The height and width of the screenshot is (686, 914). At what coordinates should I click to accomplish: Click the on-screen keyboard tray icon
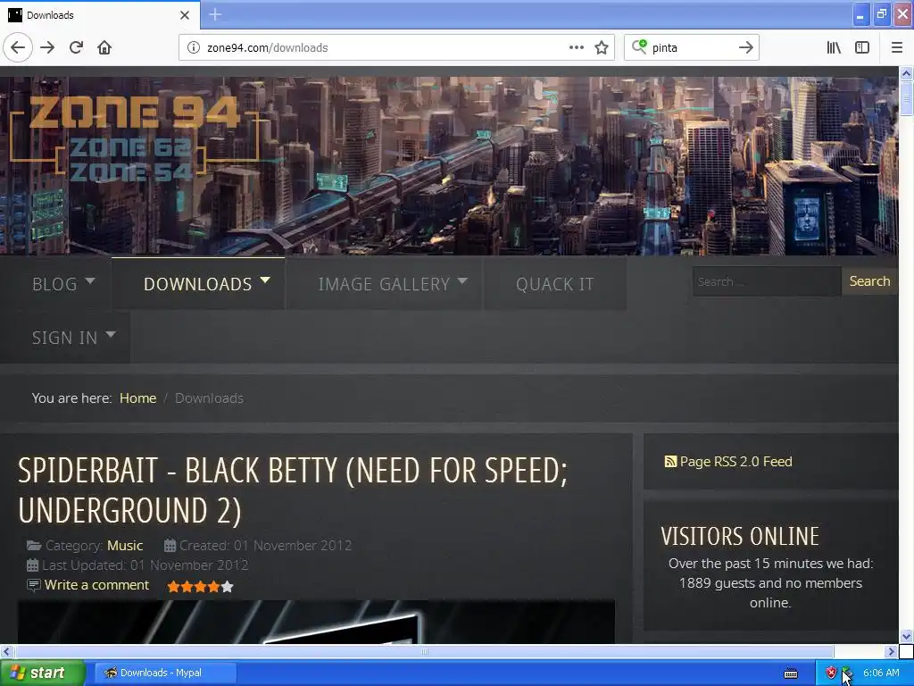coord(791,673)
